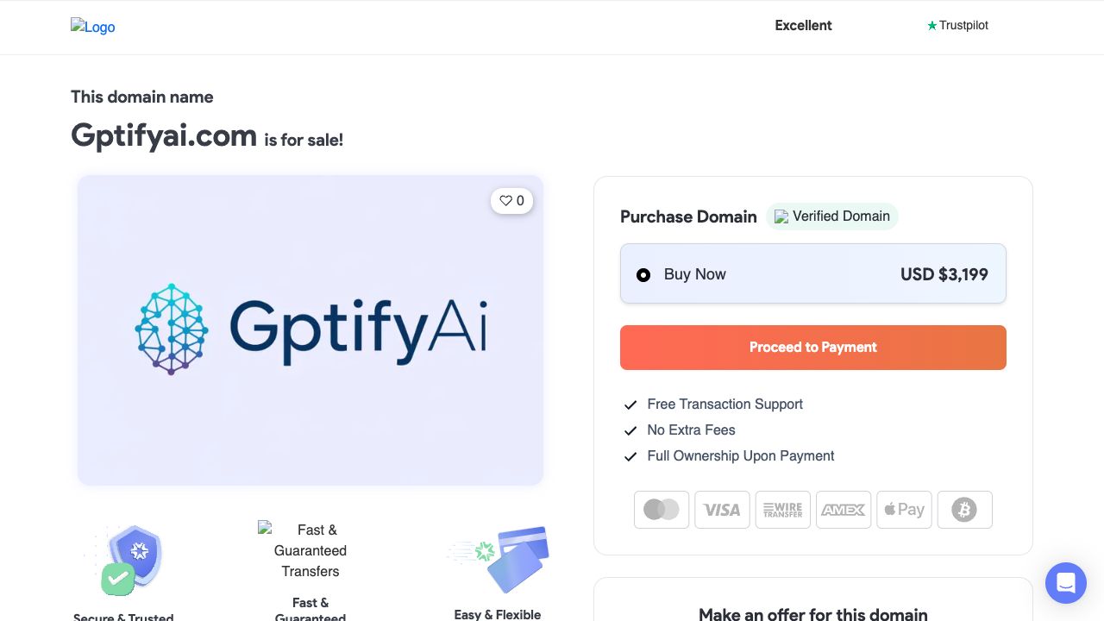Viewport: 1104px width, 621px height.
Task: Click the Excellent rating text
Action: pos(803,26)
